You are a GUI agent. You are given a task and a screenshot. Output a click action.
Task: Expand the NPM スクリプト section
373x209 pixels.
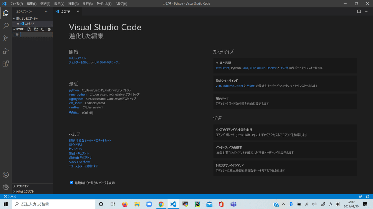(33, 191)
